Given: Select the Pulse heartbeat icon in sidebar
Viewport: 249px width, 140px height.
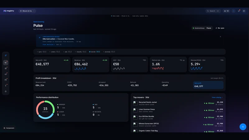Looking at the screenshot, I should click(6, 63).
